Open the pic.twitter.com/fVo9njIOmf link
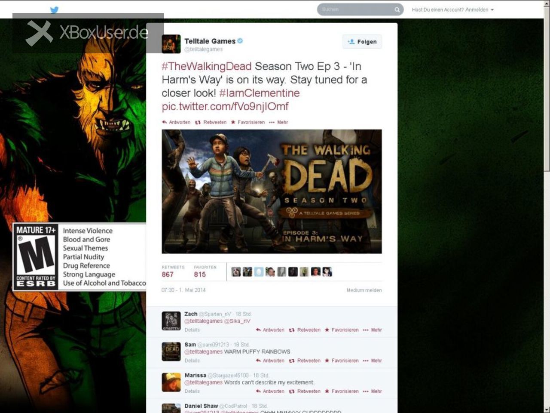 pos(225,106)
